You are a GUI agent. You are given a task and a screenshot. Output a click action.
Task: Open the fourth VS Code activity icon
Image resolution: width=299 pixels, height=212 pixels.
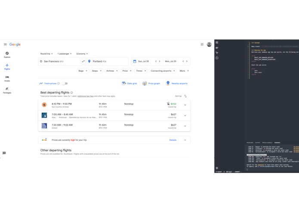tap(217, 58)
